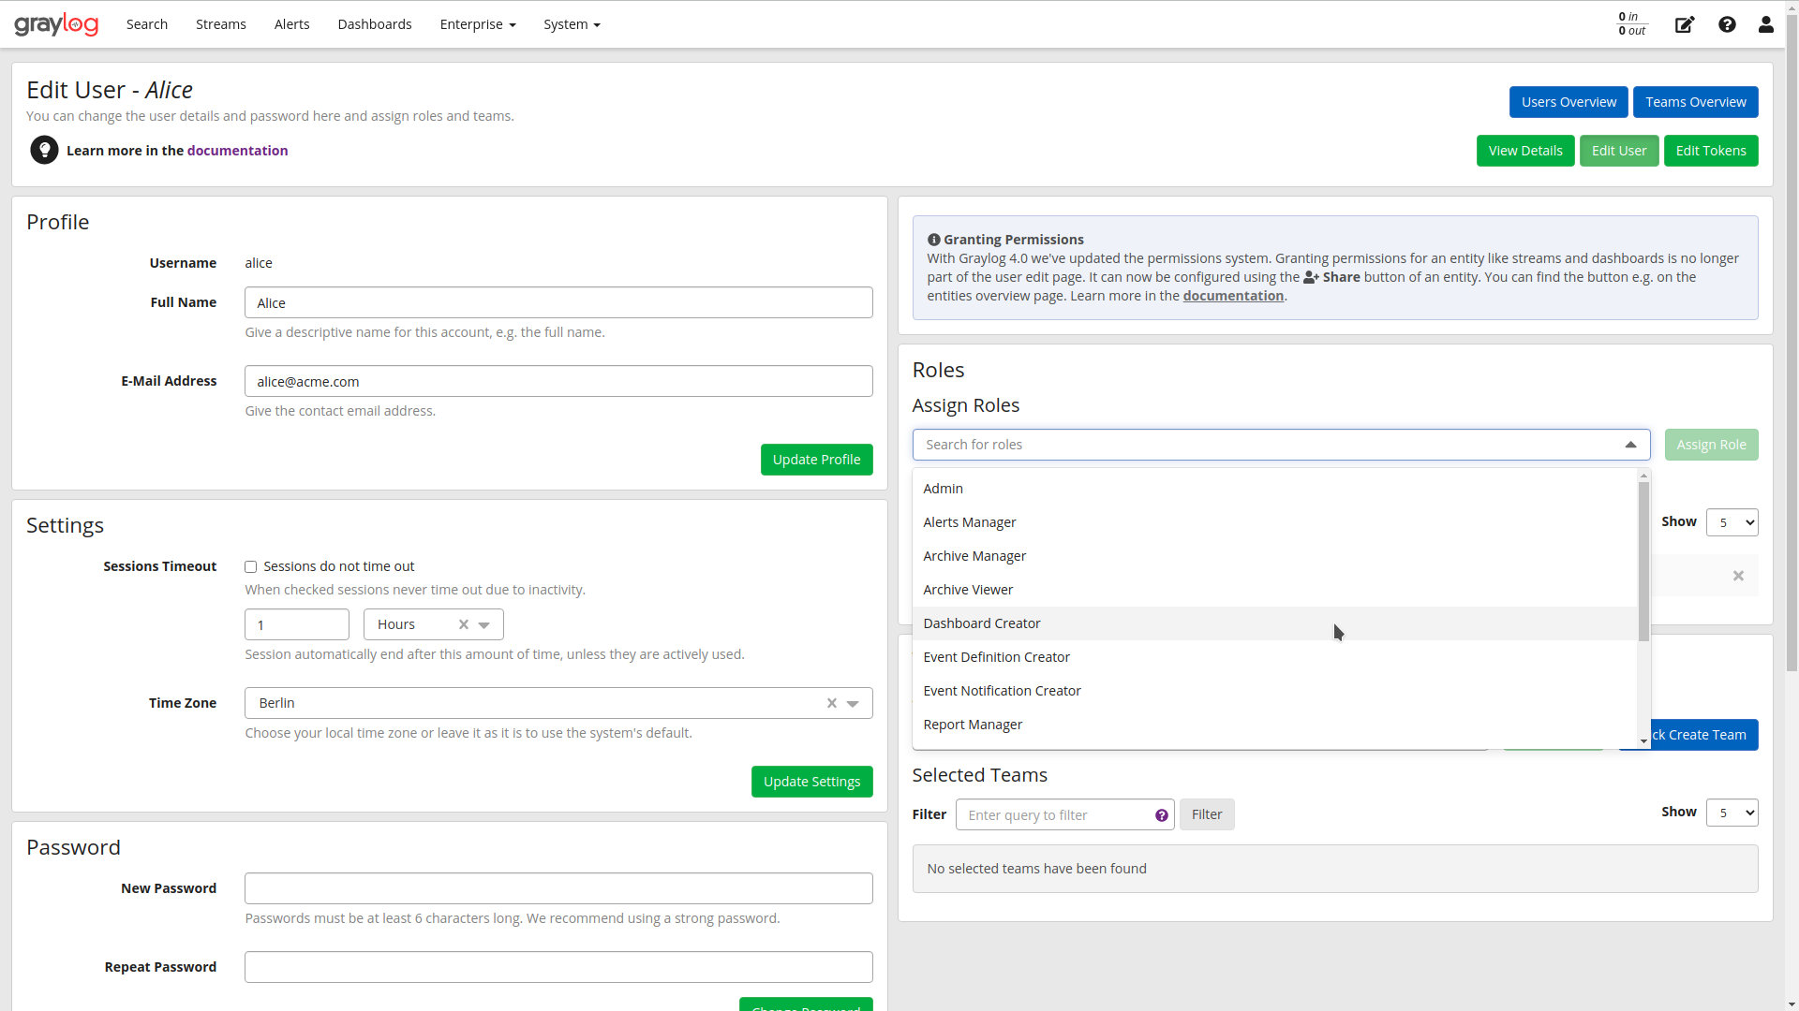Enable Sessions do not time out
The image size is (1799, 1011).
[x=250, y=567]
